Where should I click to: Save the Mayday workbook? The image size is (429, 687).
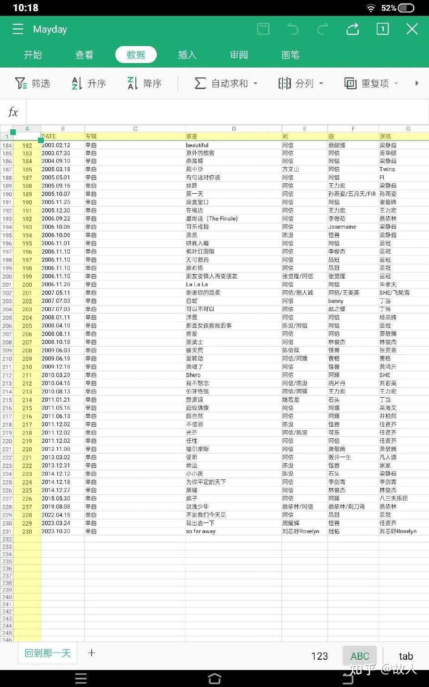pos(263,29)
